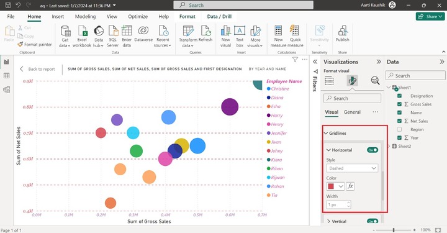
Task: Switch to the Optimize tab
Action: 138,17
